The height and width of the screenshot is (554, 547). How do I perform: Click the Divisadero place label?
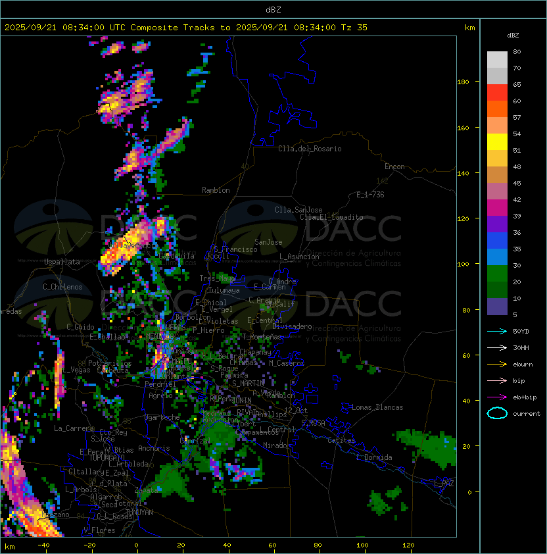292,326
